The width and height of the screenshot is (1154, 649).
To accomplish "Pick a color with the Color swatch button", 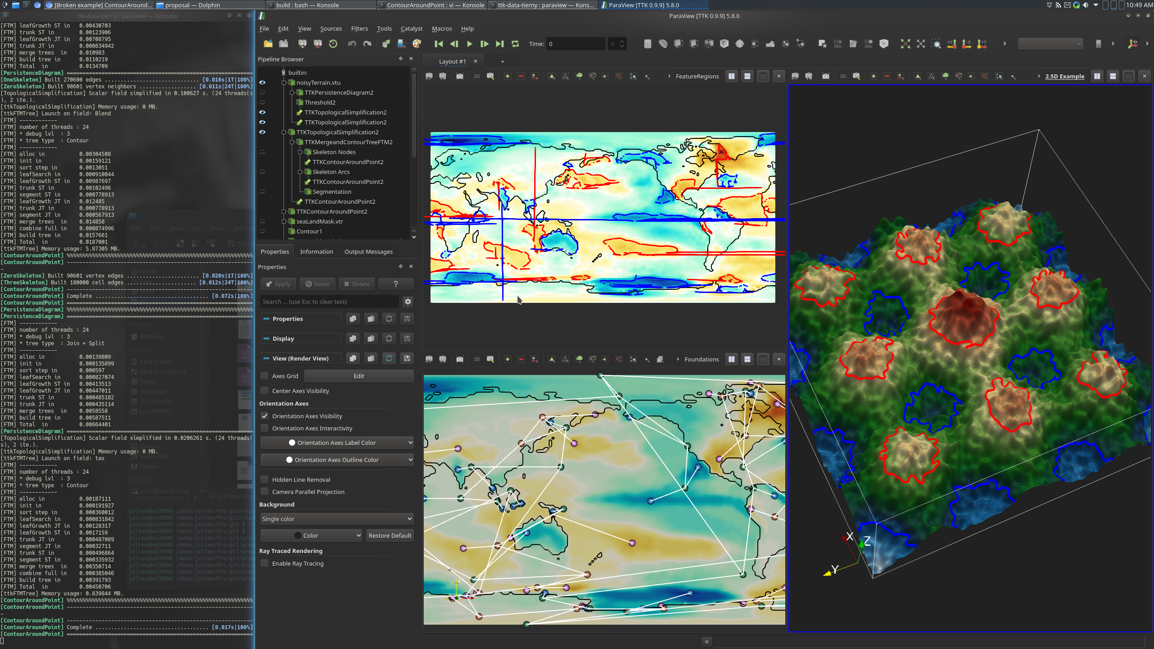I will point(311,535).
